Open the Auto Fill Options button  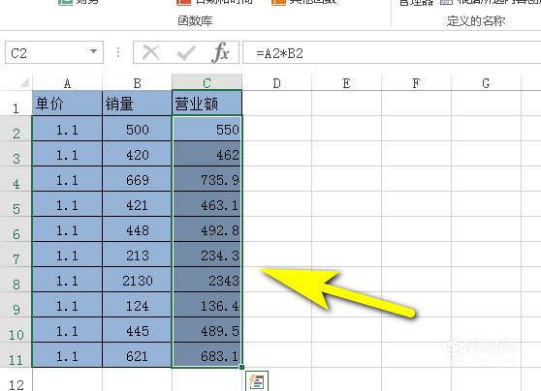[x=257, y=381]
